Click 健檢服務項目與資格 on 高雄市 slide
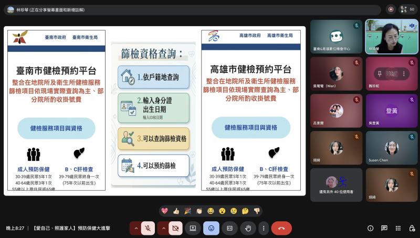The height and width of the screenshot is (238, 420). pos(251,127)
